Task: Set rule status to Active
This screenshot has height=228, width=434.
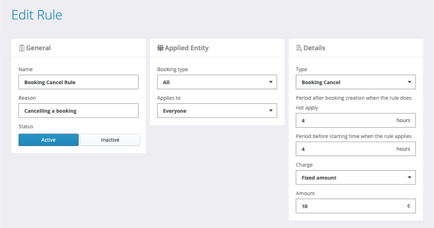Action: coord(49,140)
